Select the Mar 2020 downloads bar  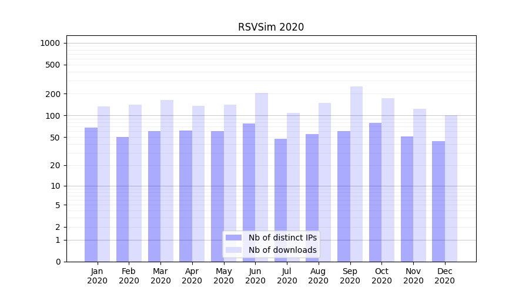click(167, 181)
